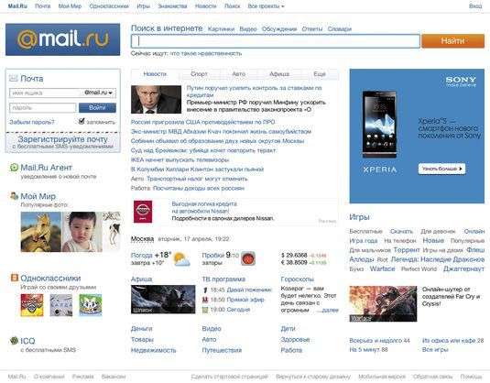
Task: Switch to the Афиша tab
Action: click(279, 74)
